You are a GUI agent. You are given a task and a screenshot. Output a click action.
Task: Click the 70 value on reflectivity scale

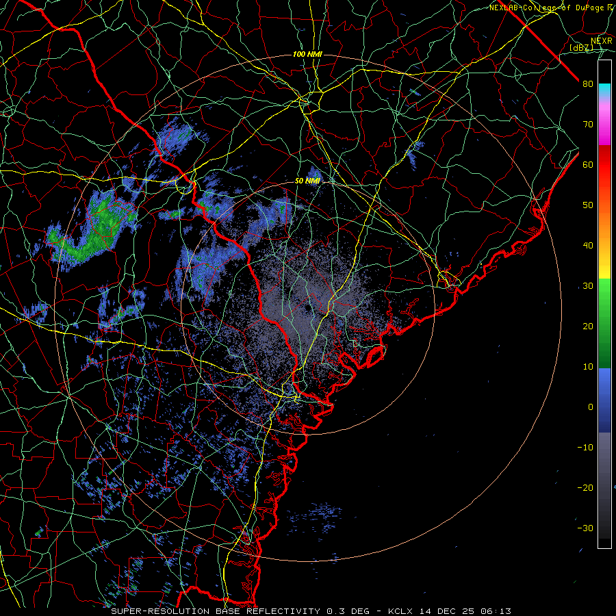(x=588, y=125)
